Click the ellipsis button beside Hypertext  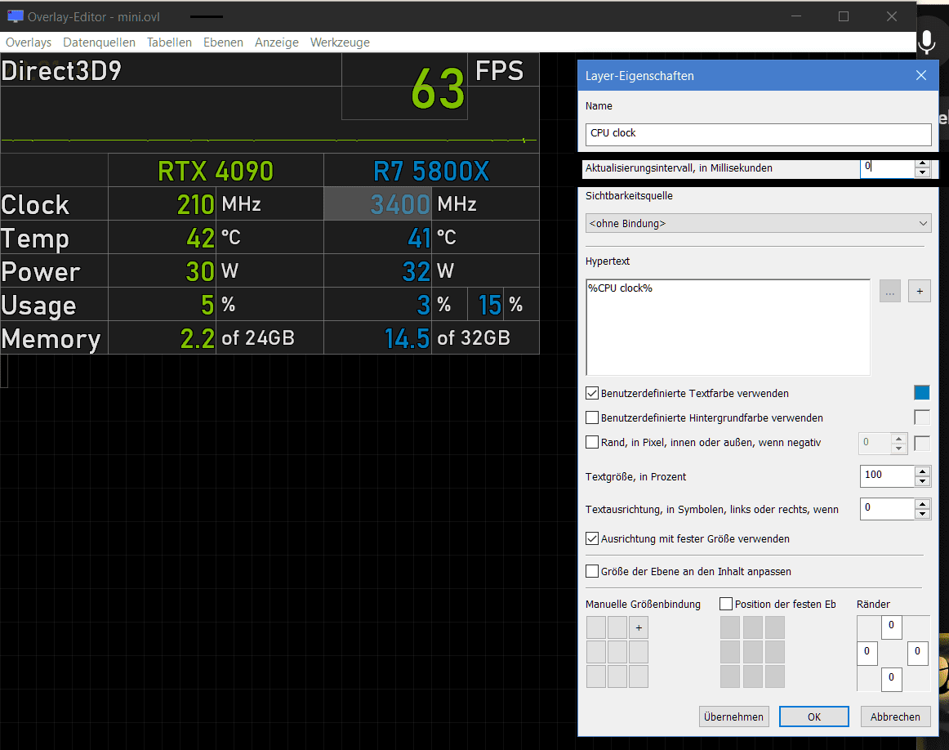[x=889, y=291]
